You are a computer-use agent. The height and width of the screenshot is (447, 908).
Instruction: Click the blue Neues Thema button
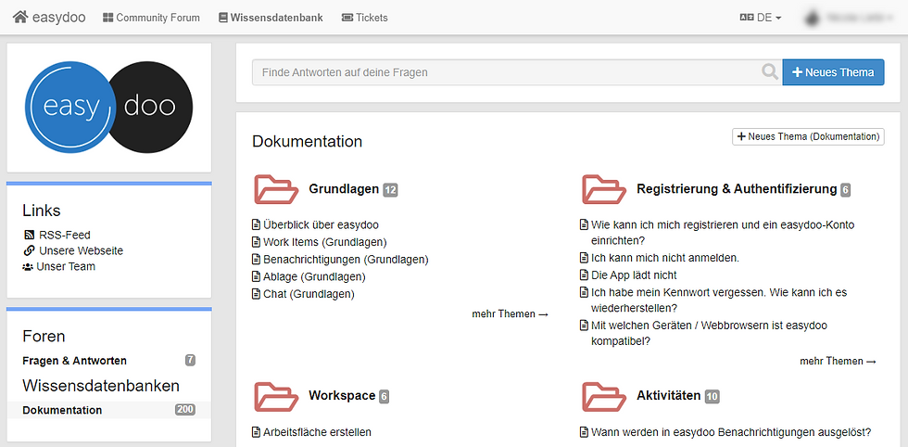(833, 72)
